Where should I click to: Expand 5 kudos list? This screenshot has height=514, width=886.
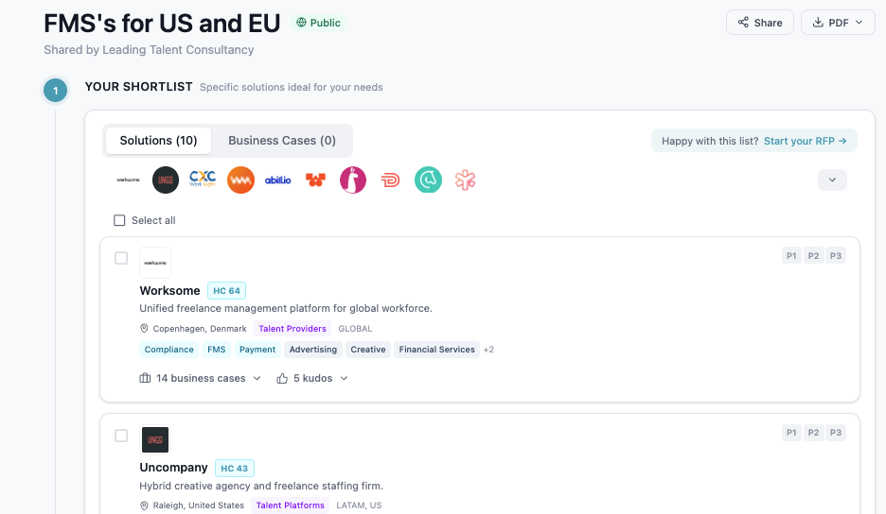(312, 378)
